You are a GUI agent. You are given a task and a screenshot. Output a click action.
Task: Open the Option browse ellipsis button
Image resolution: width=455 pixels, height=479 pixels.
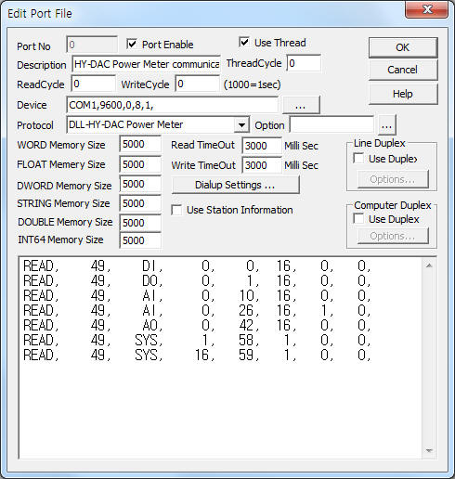pos(386,125)
